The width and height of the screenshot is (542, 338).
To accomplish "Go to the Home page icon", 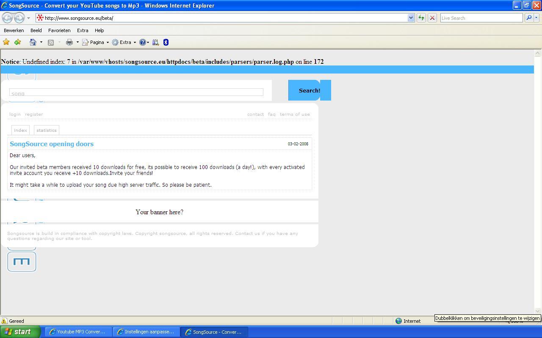I will point(33,42).
